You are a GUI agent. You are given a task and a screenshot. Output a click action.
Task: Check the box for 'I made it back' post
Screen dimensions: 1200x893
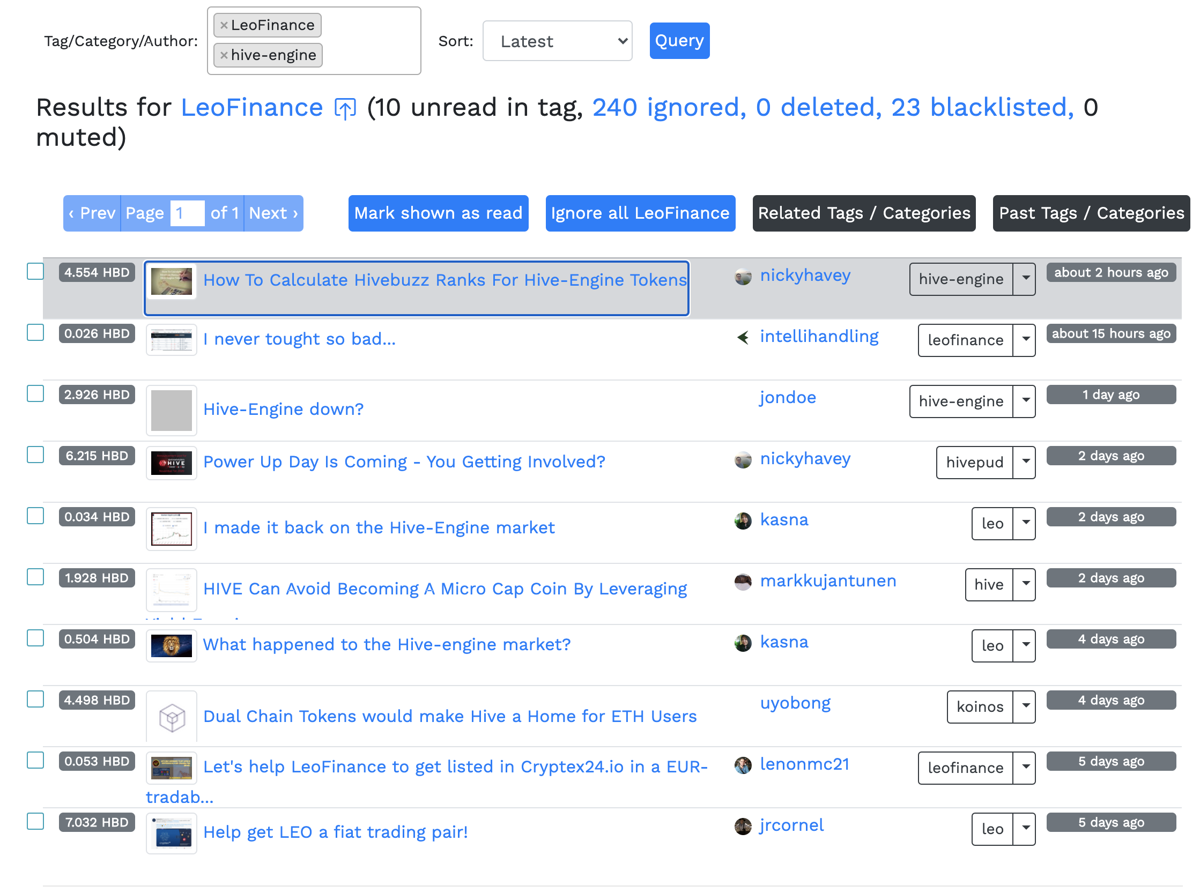(x=36, y=516)
